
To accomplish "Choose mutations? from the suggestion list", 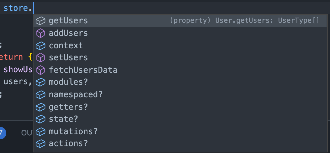I will click(x=73, y=131).
